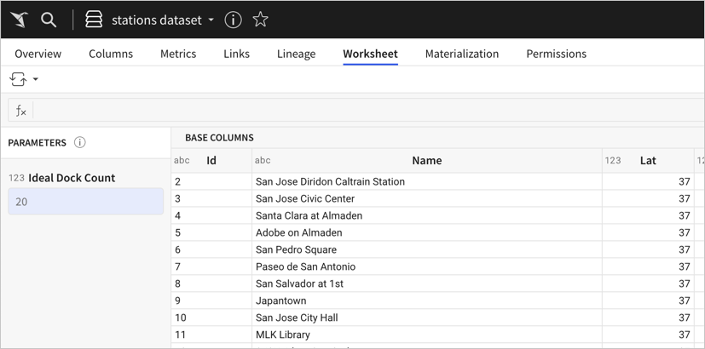Select the Worksheet tab
Screen dimensions: 705x349
pos(371,54)
